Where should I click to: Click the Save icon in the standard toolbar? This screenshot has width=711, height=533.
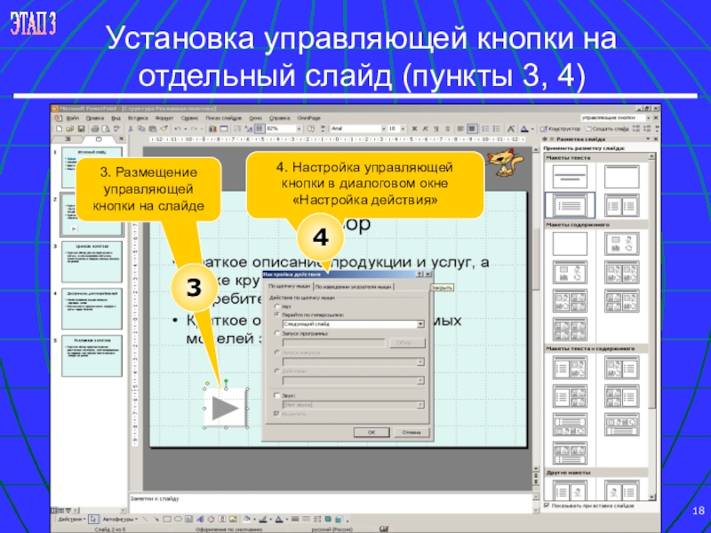[x=82, y=129]
